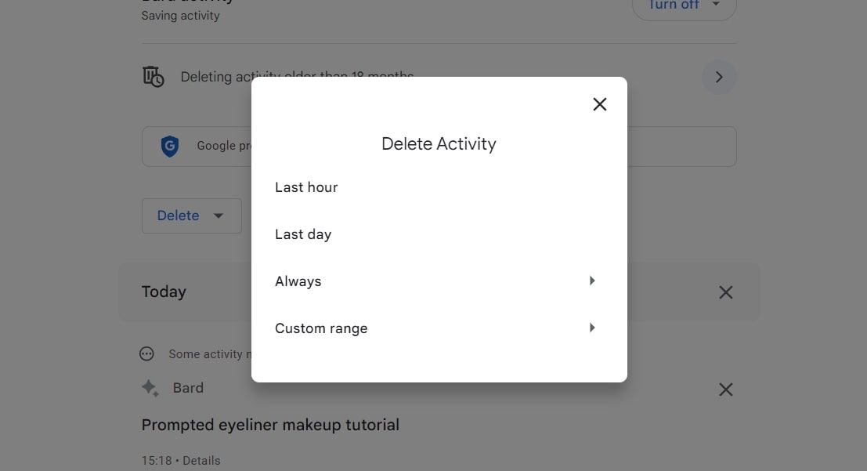Open auto-delete settings chevron
This screenshot has height=471, width=867.
(719, 77)
